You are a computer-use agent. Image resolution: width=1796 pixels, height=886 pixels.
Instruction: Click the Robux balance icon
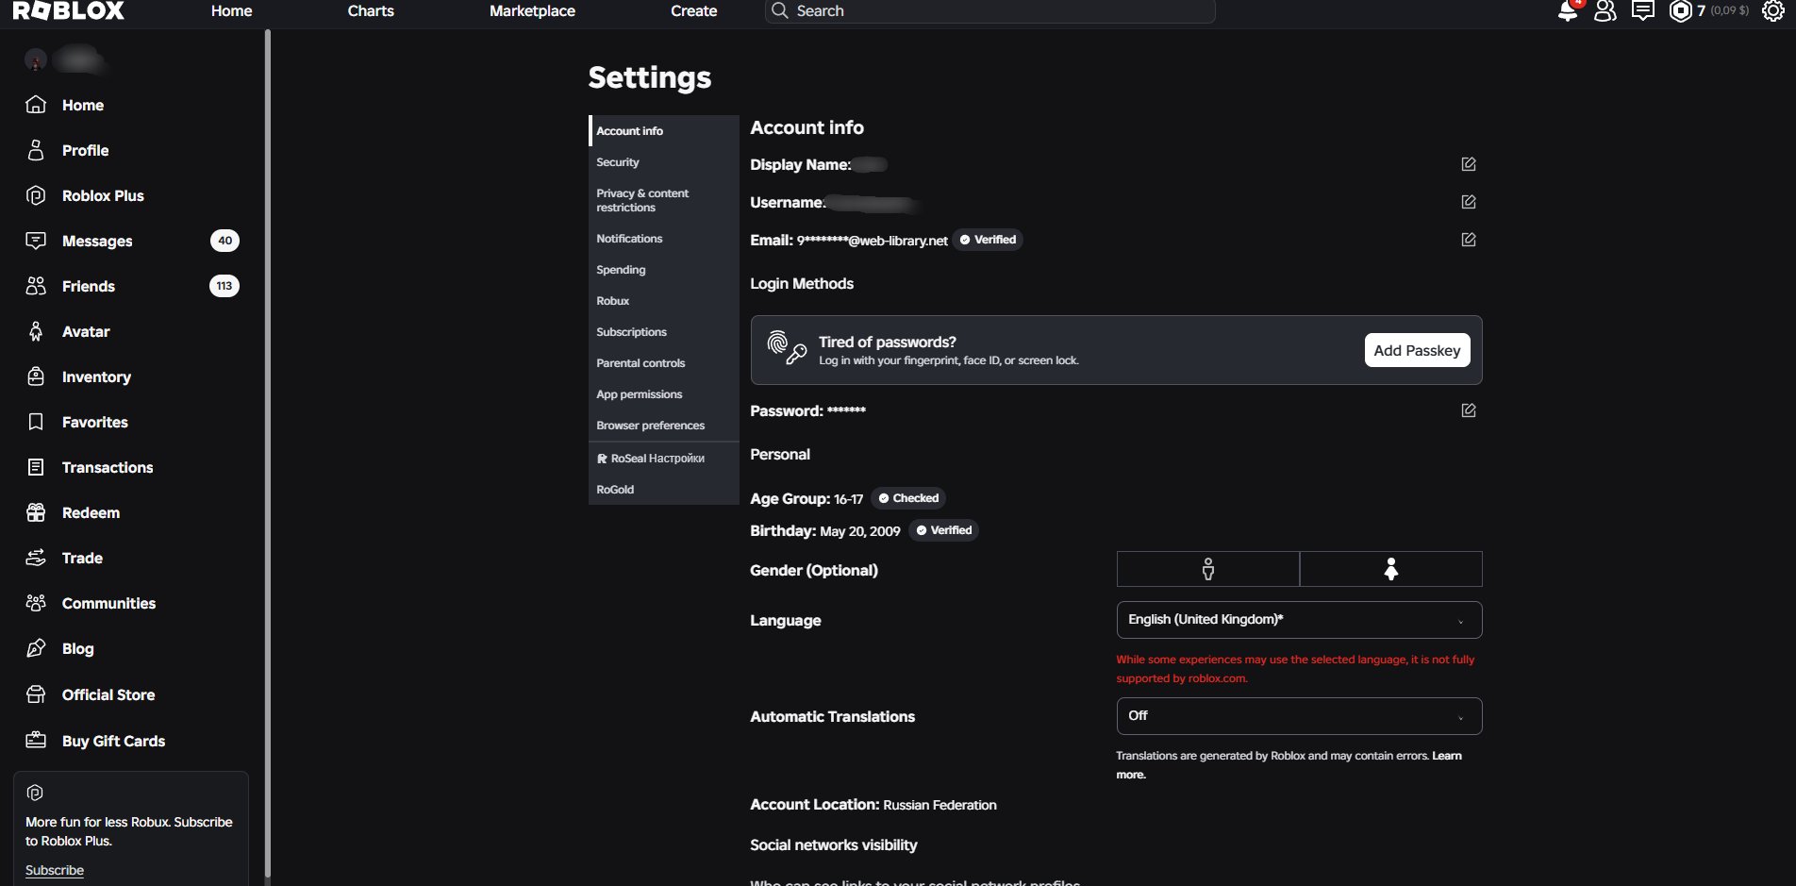[x=1681, y=11]
